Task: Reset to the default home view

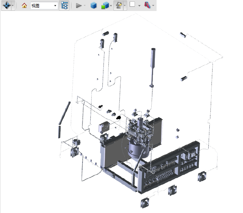Action: [24, 6]
